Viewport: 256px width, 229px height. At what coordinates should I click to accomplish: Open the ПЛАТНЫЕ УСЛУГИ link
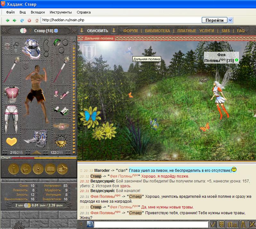pyautogui.click(x=196, y=31)
